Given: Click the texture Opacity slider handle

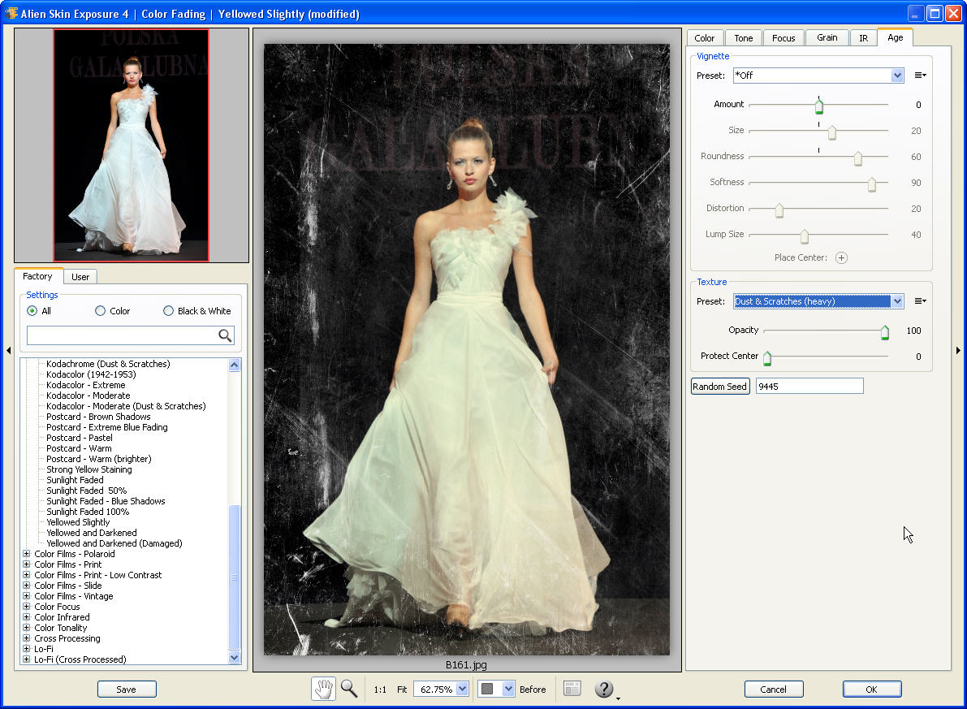Looking at the screenshot, I should [x=885, y=331].
